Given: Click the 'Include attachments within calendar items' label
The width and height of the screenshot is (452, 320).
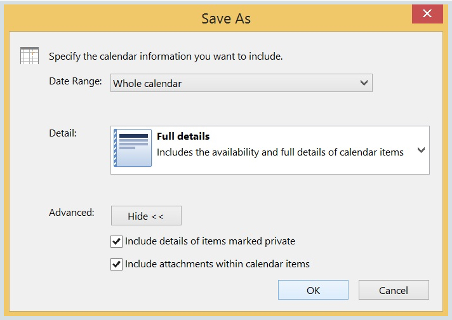Looking at the screenshot, I should [217, 264].
